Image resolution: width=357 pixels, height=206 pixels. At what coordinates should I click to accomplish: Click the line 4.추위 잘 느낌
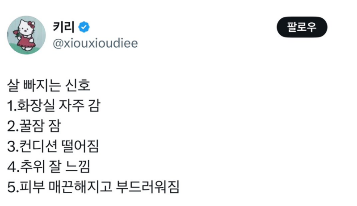(x=49, y=167)
